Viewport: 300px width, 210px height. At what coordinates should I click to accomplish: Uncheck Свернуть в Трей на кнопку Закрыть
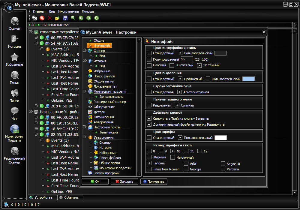coord(149,118)
